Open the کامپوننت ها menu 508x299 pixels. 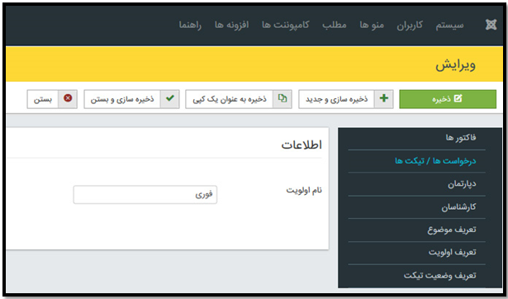click(286, 25)
